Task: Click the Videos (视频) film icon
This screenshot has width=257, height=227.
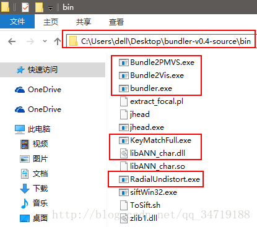Action: 25,144
